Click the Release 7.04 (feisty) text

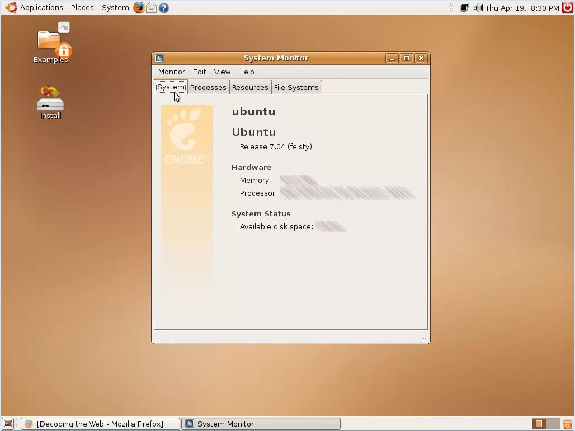pos(276,146)
